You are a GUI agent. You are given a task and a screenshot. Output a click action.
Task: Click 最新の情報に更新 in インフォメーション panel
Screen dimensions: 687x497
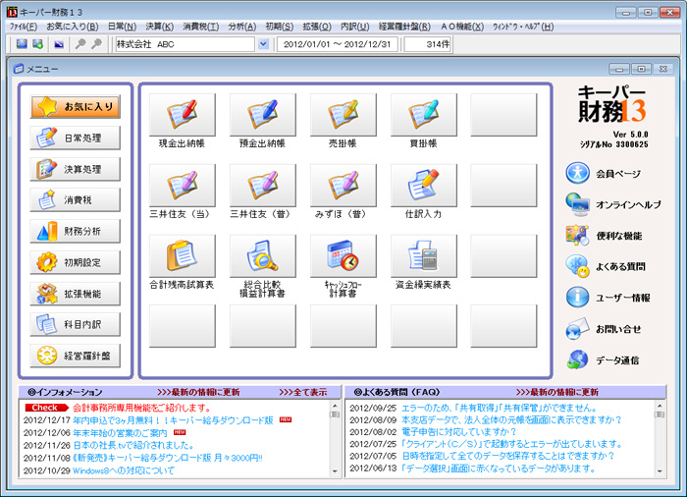click(x=198, y=392)
